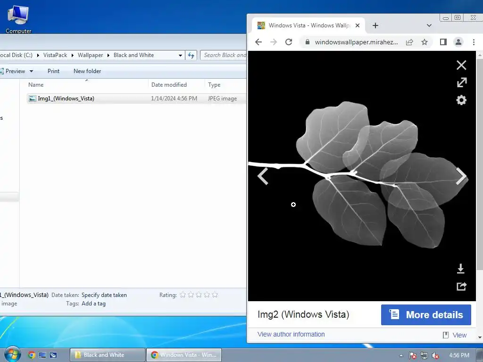Screen dimensions: 483x362
Task: Set rating to three stars
Action: (x=199, y=295)
